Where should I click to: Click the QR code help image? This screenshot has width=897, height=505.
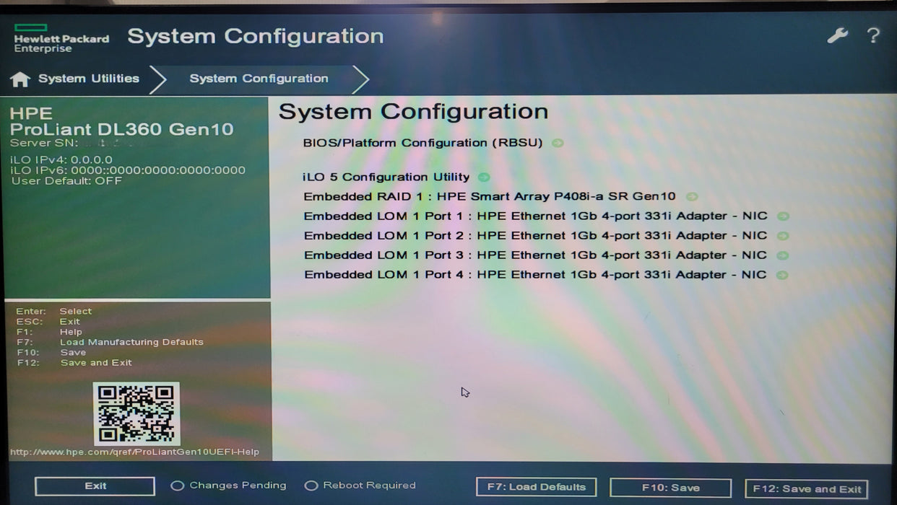(136, 413)
